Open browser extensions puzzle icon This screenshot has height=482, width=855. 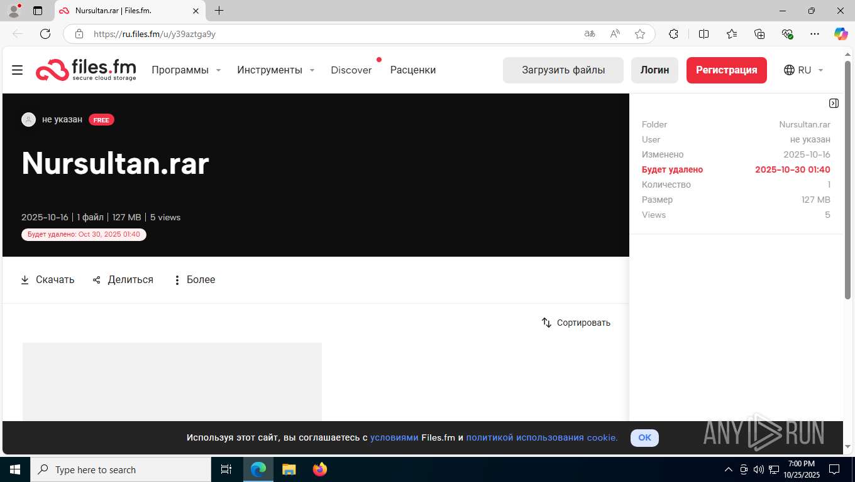pyautogui.click(x=673, y=34)
